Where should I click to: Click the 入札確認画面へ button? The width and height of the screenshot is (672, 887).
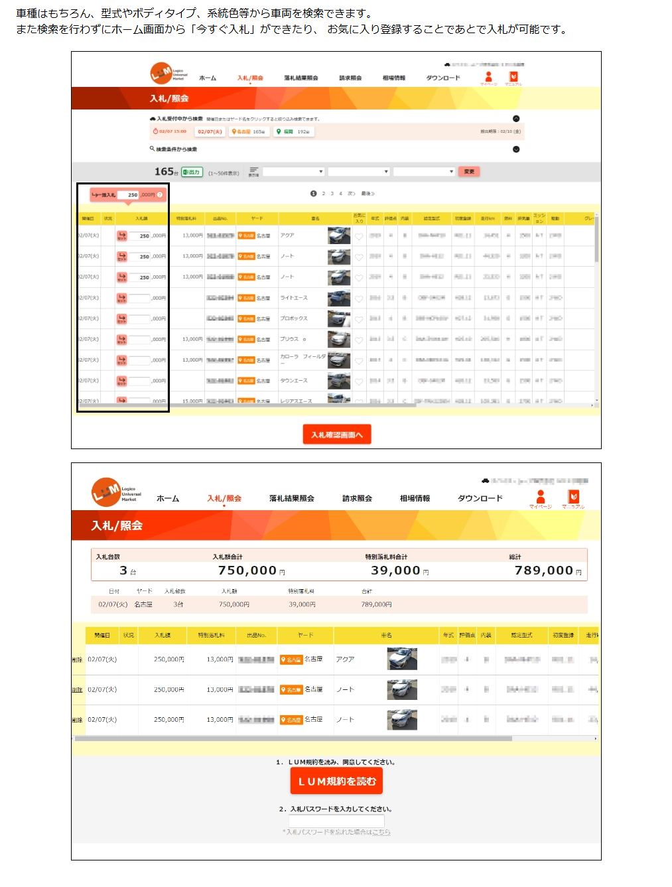click(x=337, y=435)
